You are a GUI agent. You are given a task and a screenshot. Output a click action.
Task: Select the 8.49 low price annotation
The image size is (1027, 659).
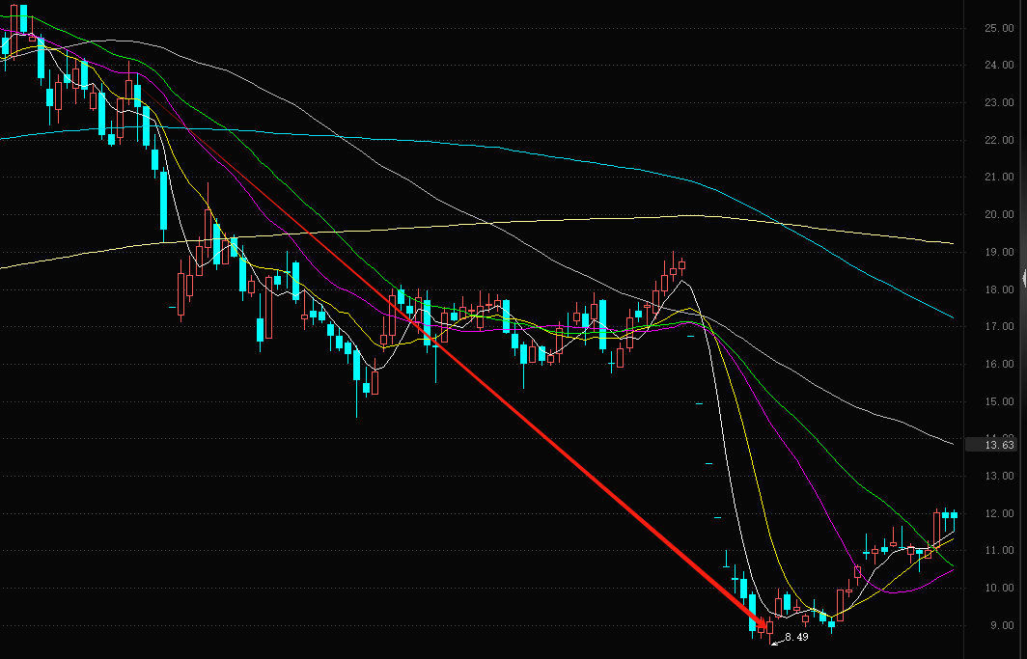796,637
